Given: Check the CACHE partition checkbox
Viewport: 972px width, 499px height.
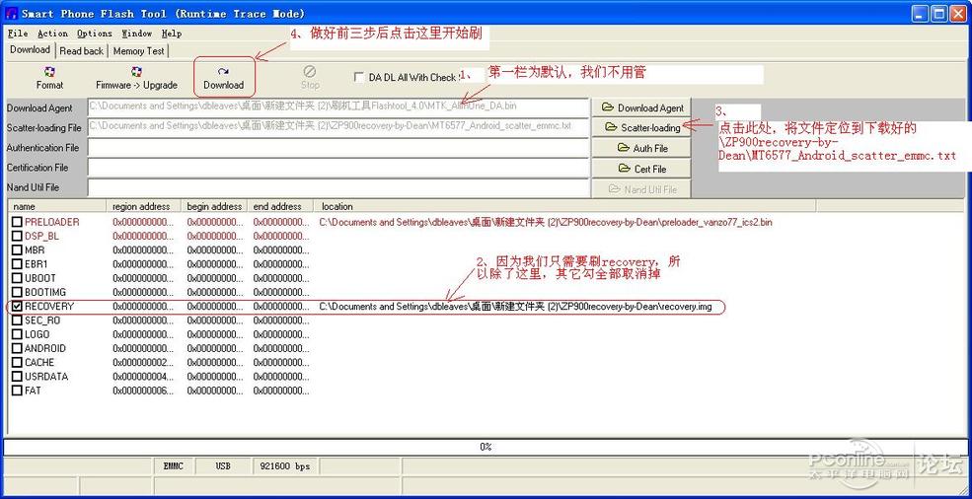Looking at the screenshot, I should (18, 363).
